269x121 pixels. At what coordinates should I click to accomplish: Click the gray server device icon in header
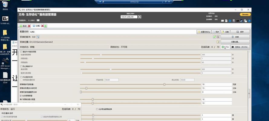(234, 21)
